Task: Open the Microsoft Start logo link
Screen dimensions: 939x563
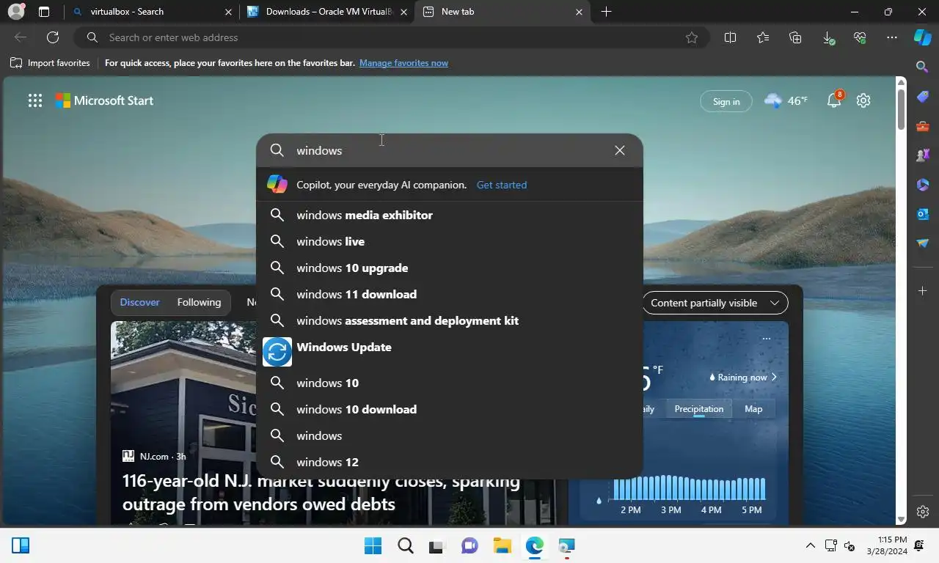Action: [x=104, y=100]
